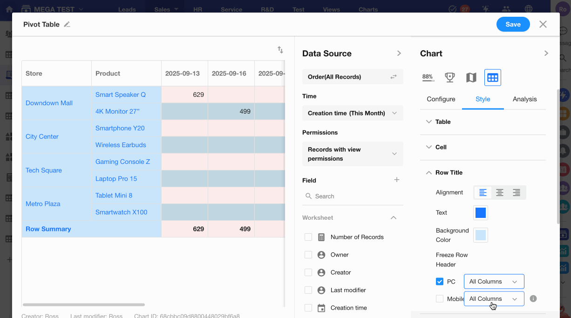This screenshot has height=318, width=571.
Task: Select the map chart type icon
Action: tap(471, 77)
